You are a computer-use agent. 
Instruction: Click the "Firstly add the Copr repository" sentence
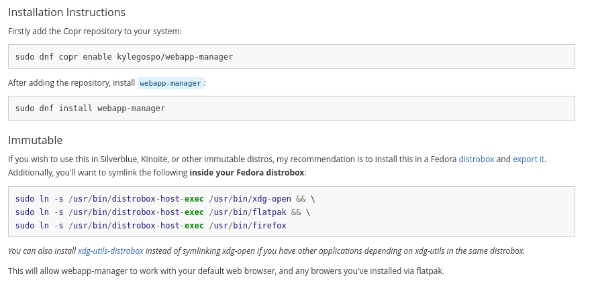click(95, 31)
